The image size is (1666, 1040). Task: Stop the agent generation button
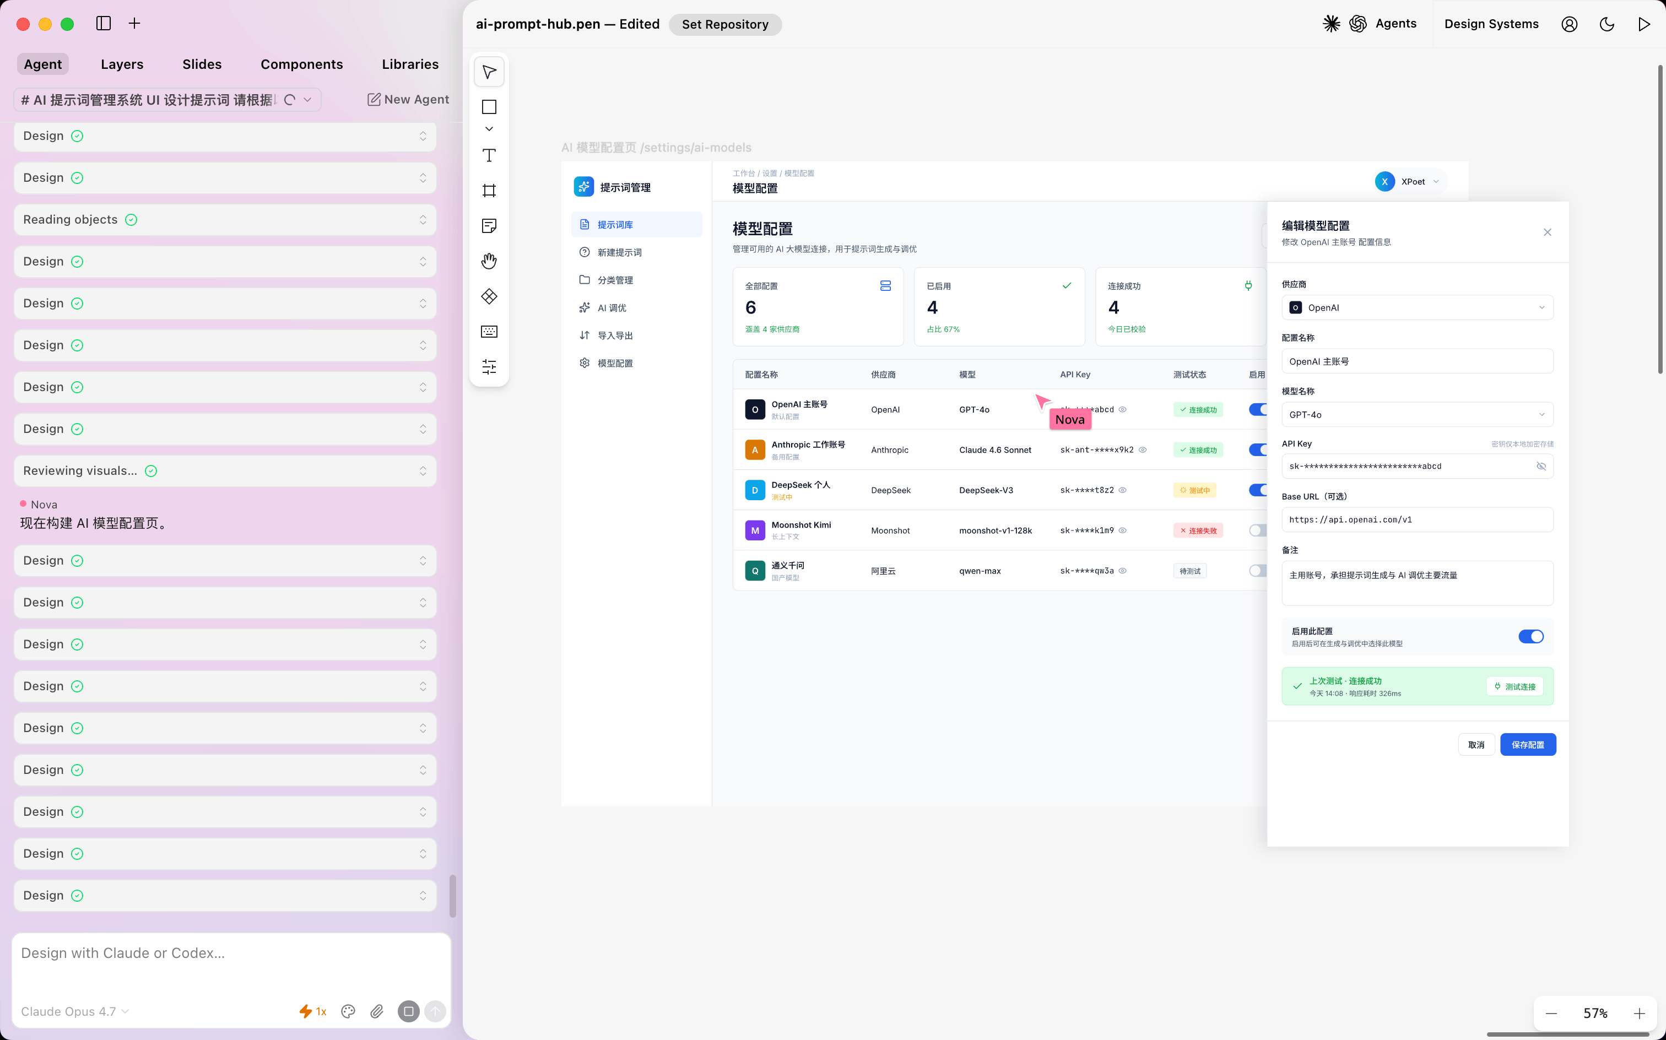click(x=409, y=1011)
